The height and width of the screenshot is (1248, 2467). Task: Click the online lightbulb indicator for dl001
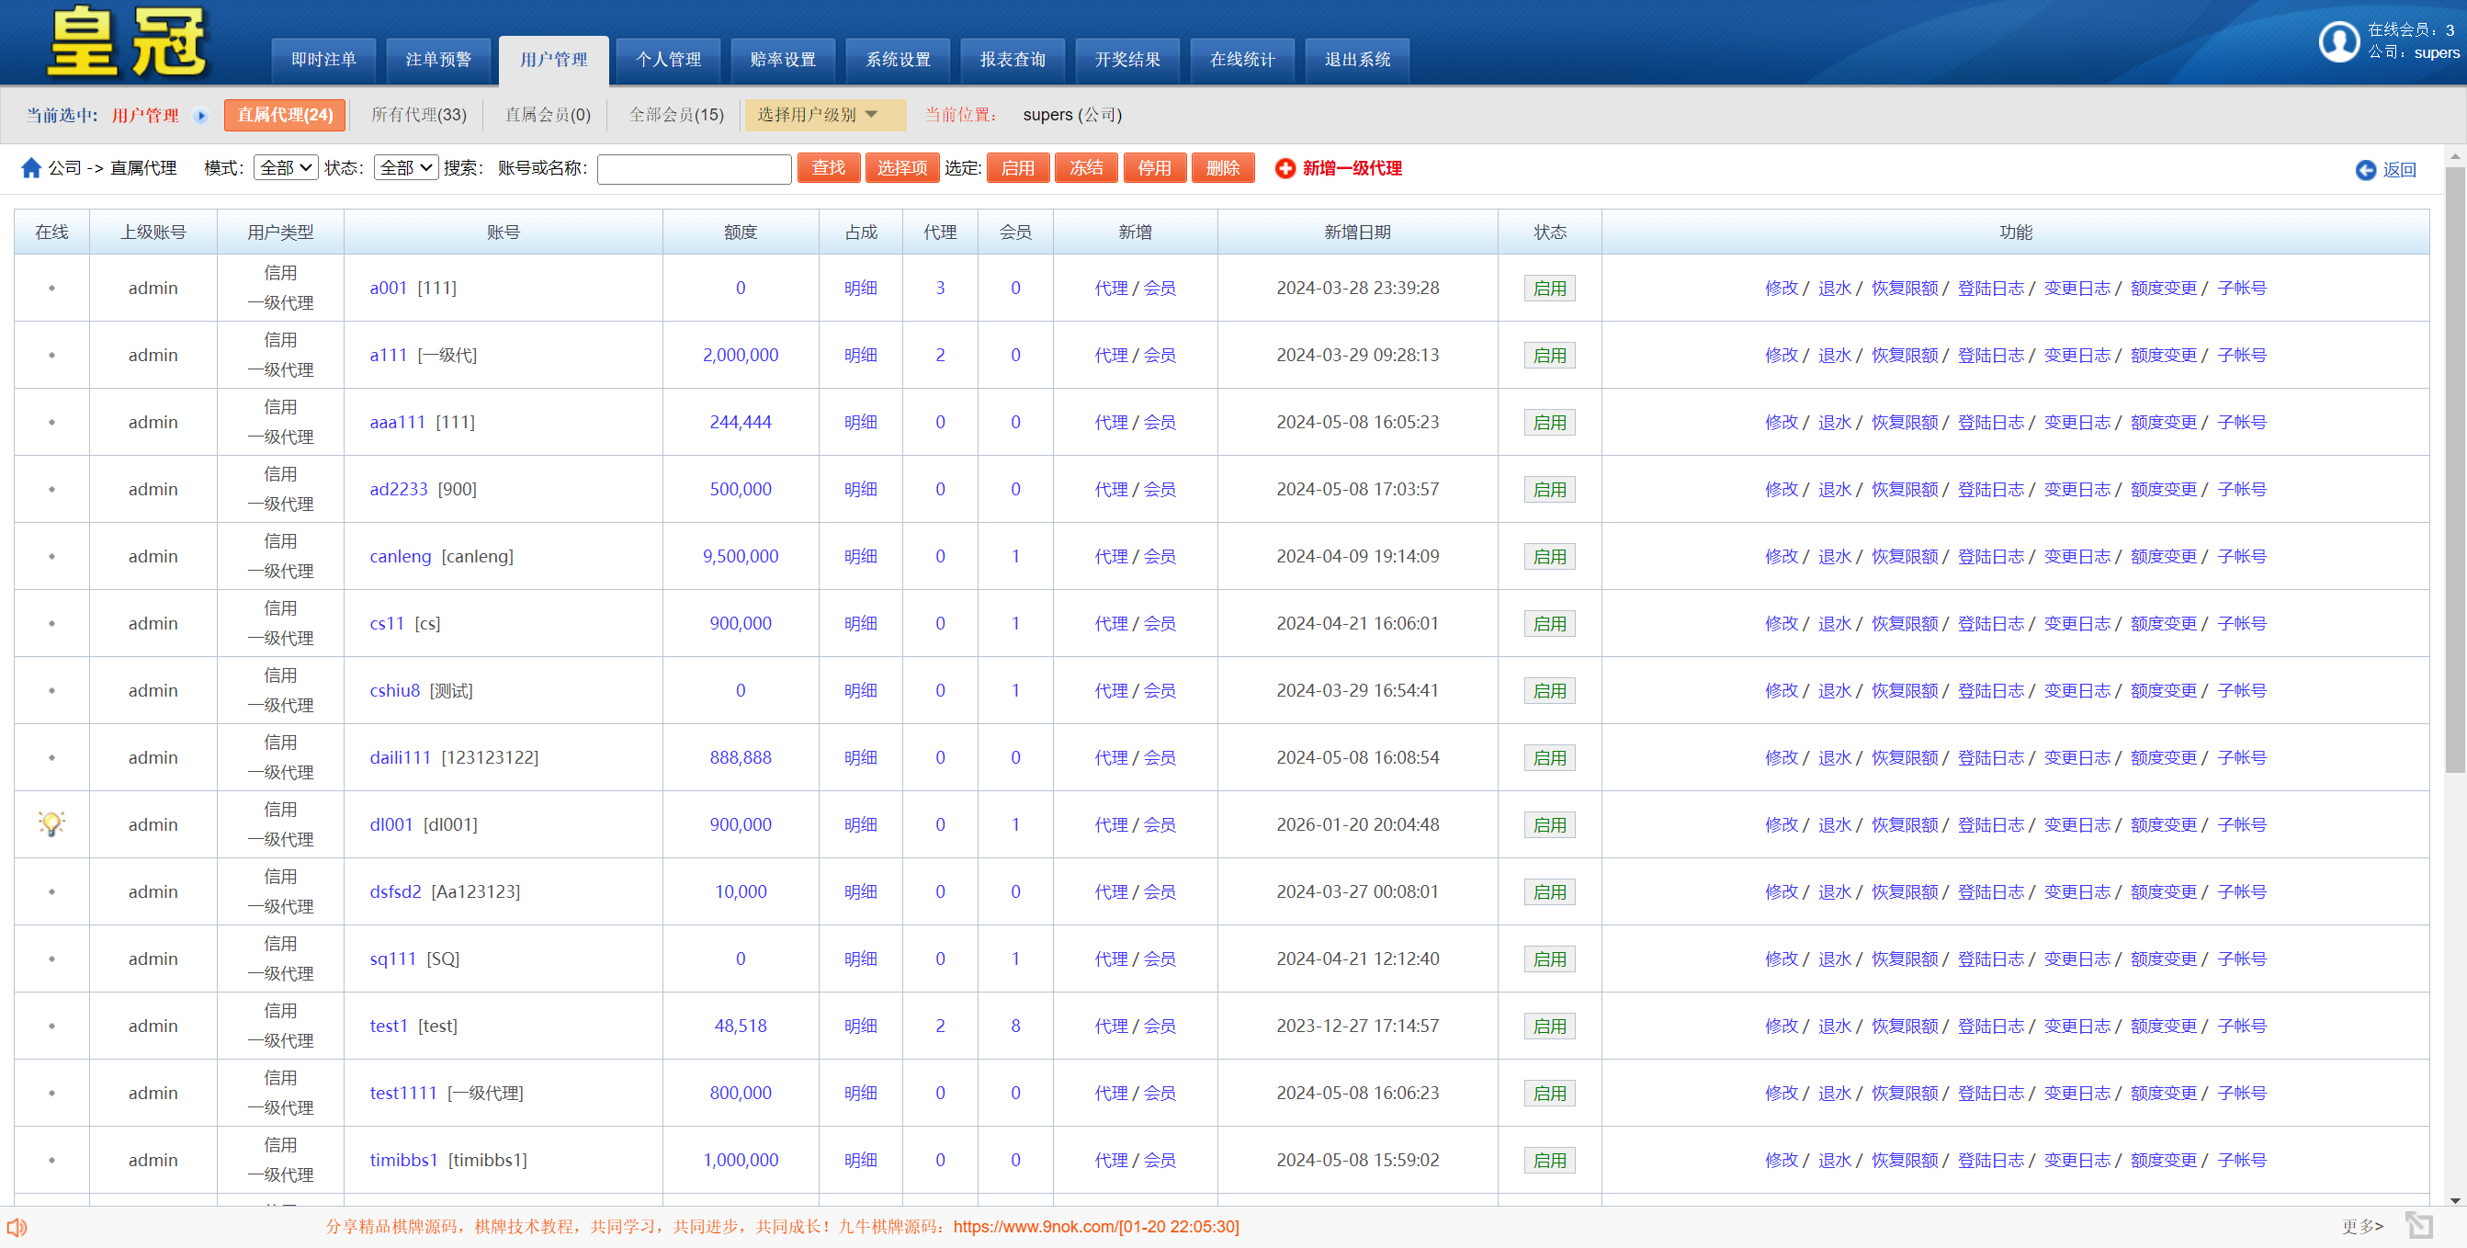51,823
